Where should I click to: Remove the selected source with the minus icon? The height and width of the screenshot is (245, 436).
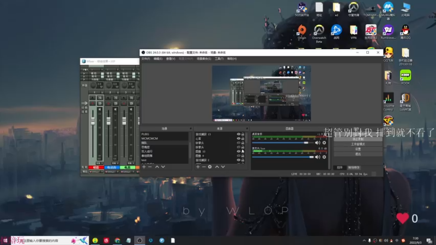[204, 167]
